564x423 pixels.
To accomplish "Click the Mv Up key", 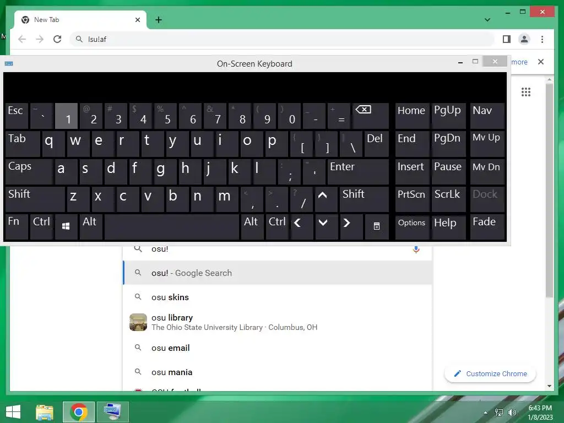I will coord(487,144).
